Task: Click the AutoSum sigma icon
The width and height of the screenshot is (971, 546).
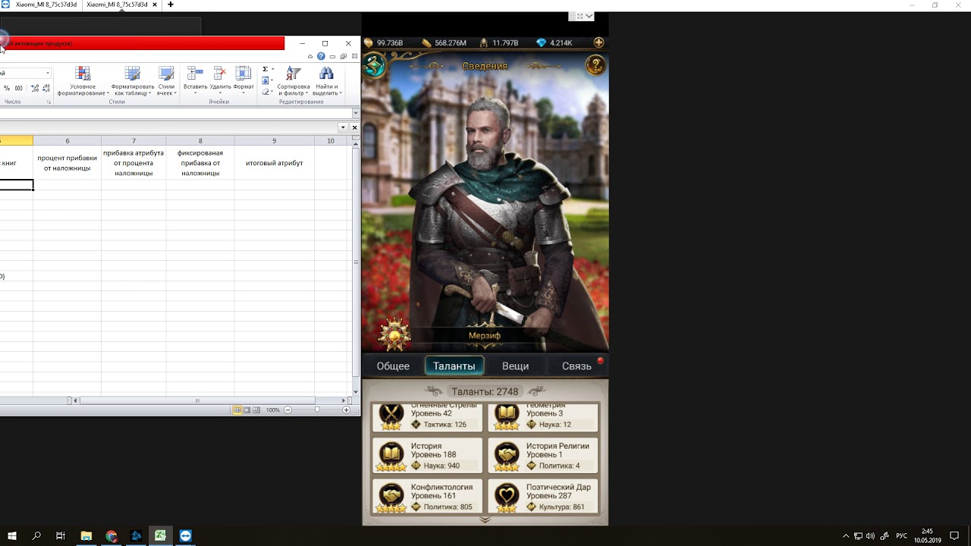Action: tap(266, 69)
